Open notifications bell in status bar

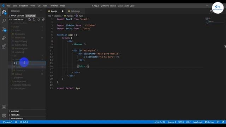pos(223,122)
